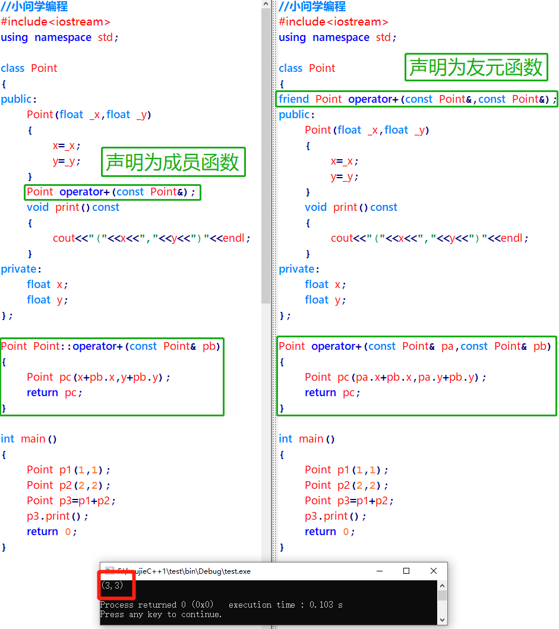Click "public:" in the left pane
The image size is (559, 629).
click(x=18, y=99)
